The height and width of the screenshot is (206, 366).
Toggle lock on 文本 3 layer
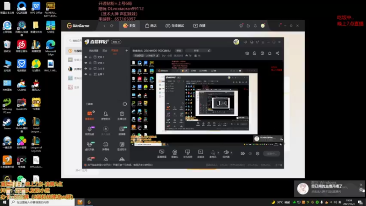coord(90,63)
